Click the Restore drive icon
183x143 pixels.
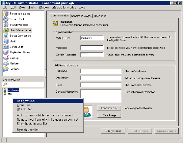point(6,63)
